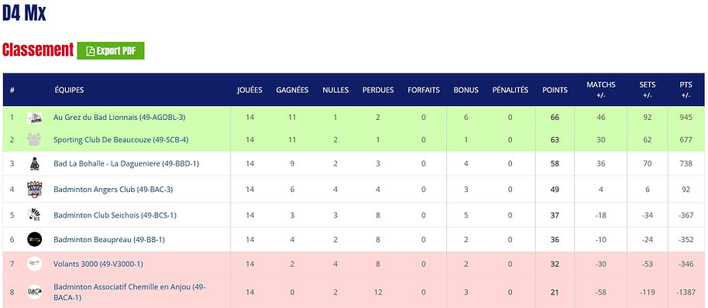Click Badminton Angers Club logo
Image resolution: width=708 pixels, height=308 pixels.
(34, 190)
